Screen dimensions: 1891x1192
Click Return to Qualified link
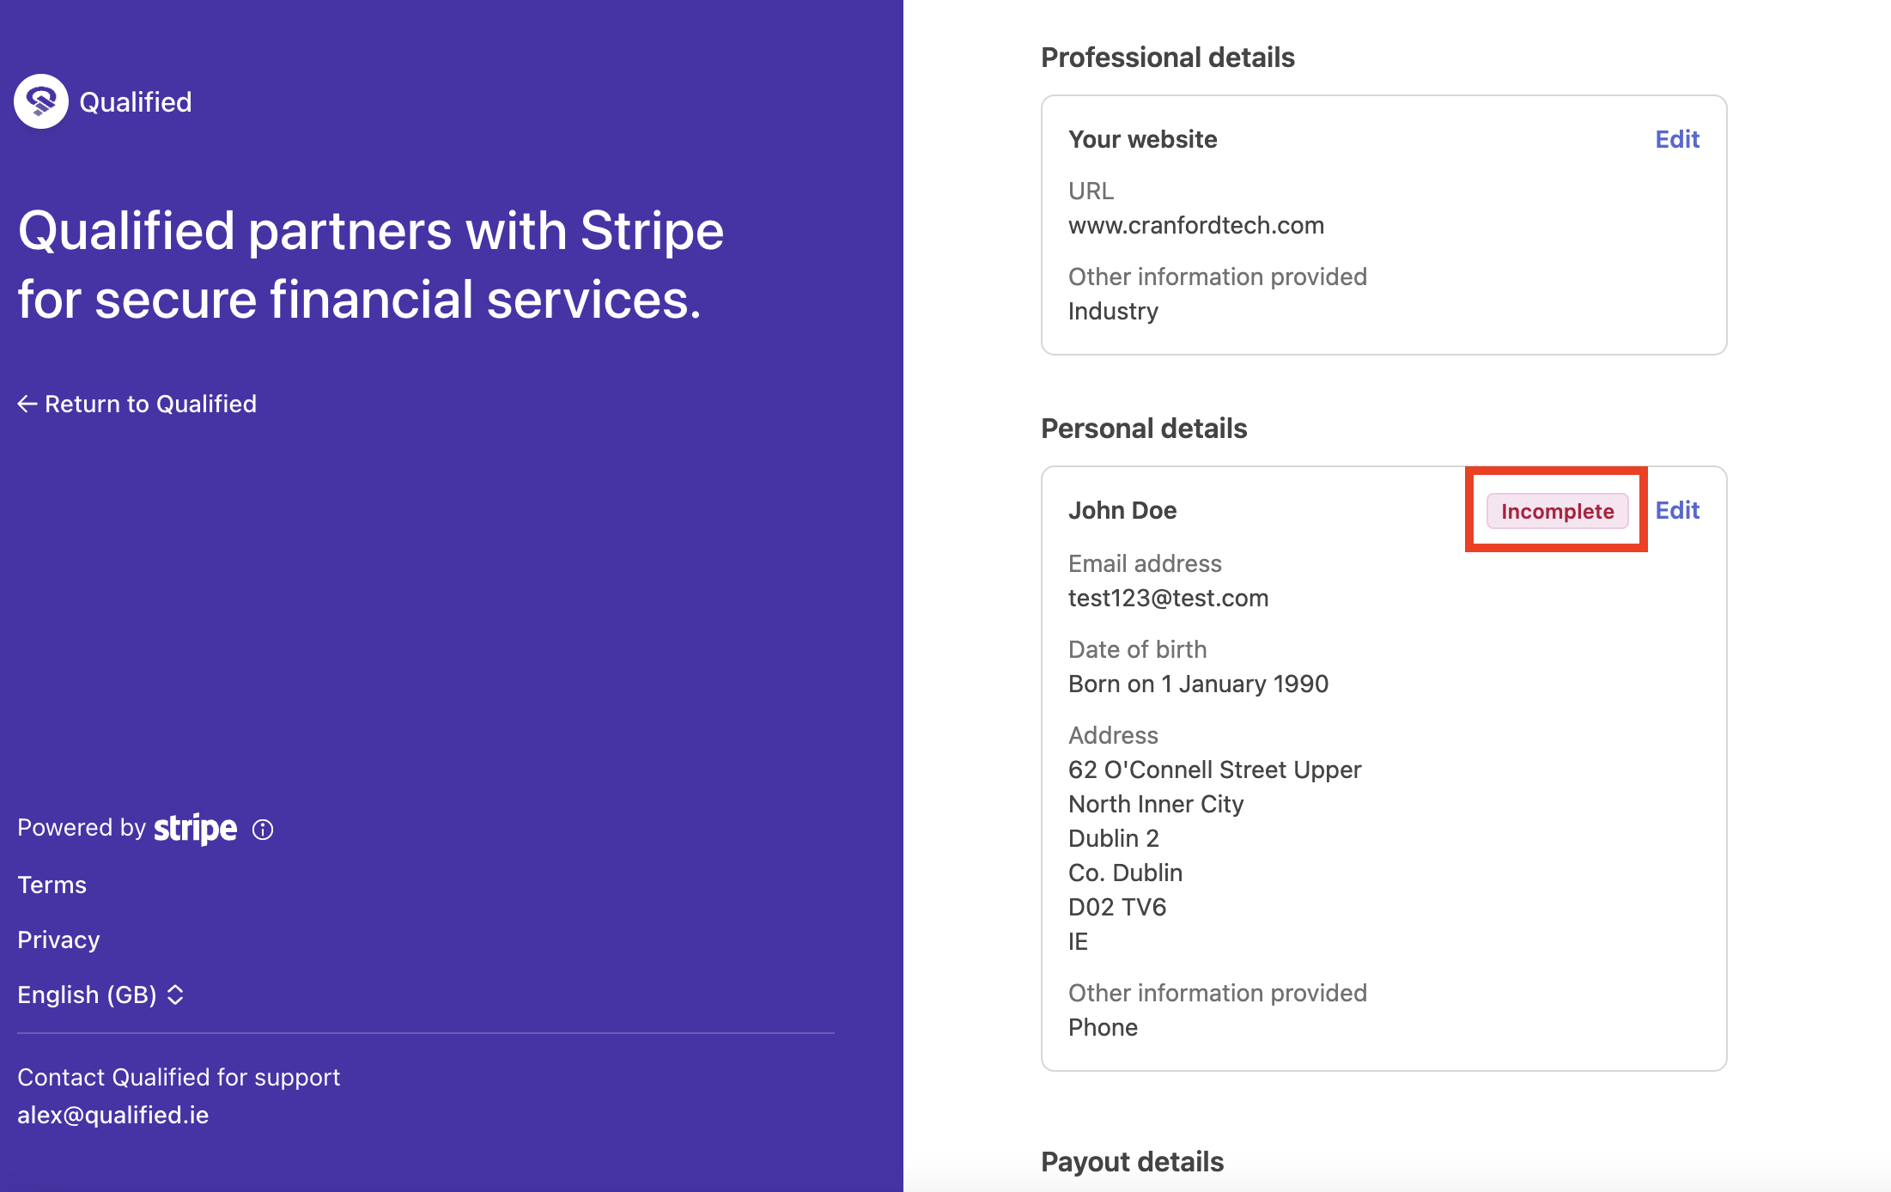click(x=150, y=404)
